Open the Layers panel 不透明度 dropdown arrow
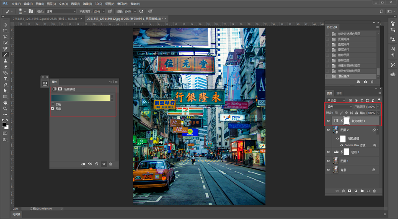This screenshot has height=219, width=398. [x=378, y=107]
